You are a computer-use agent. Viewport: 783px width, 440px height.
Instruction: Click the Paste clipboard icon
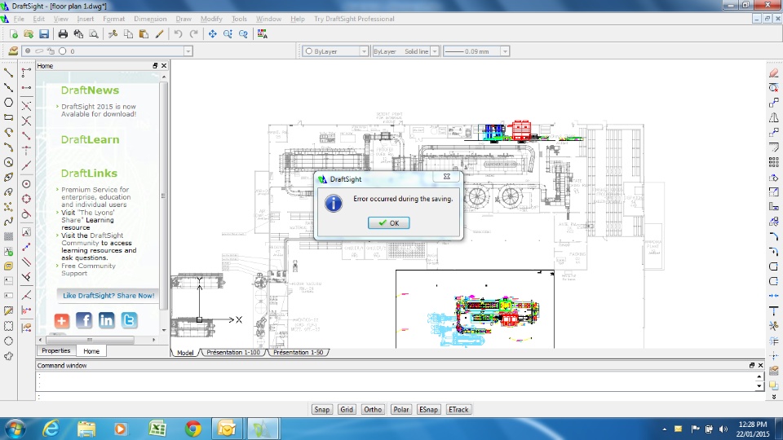click(144, 34)
